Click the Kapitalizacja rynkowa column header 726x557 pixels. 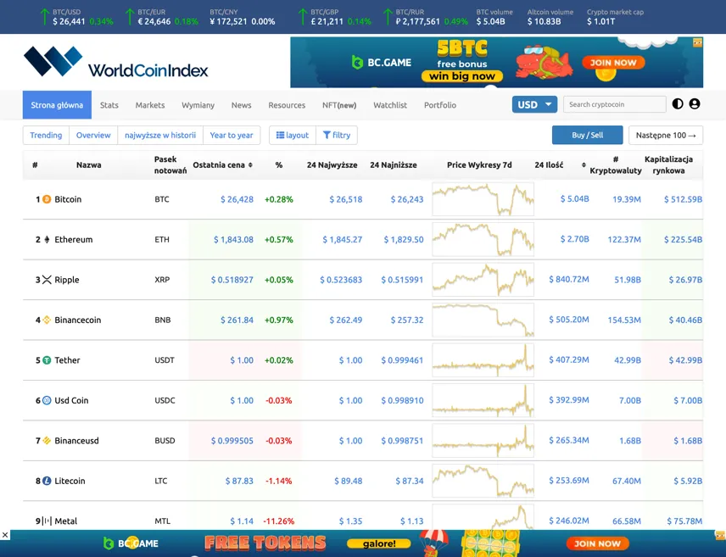pyautogui.click(x=668, y=164)
